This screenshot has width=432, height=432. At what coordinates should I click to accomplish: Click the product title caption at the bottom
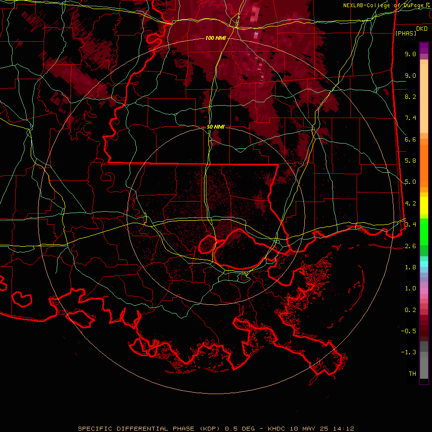pyautogui.click(x=216, y=429)
